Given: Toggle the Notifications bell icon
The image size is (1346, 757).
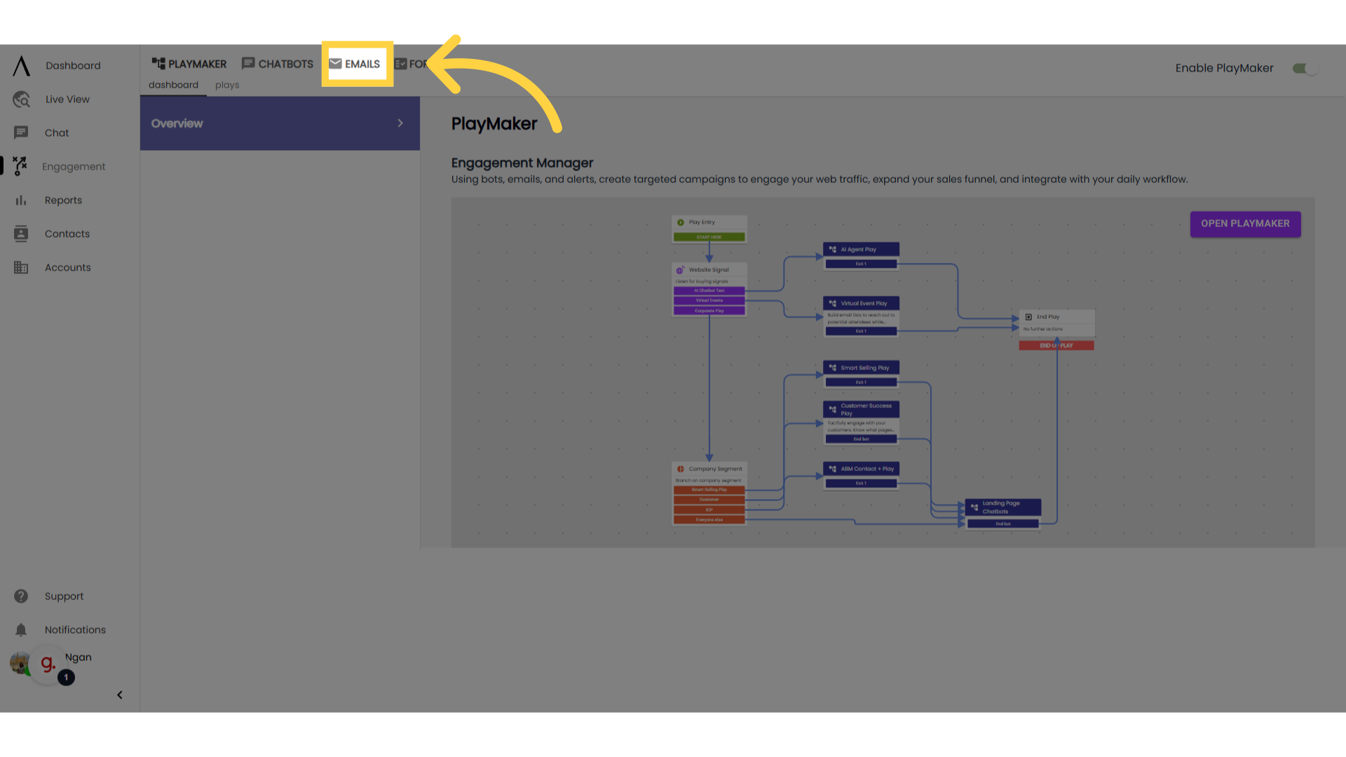Looking at the screenshot, I should coord(21,630).
